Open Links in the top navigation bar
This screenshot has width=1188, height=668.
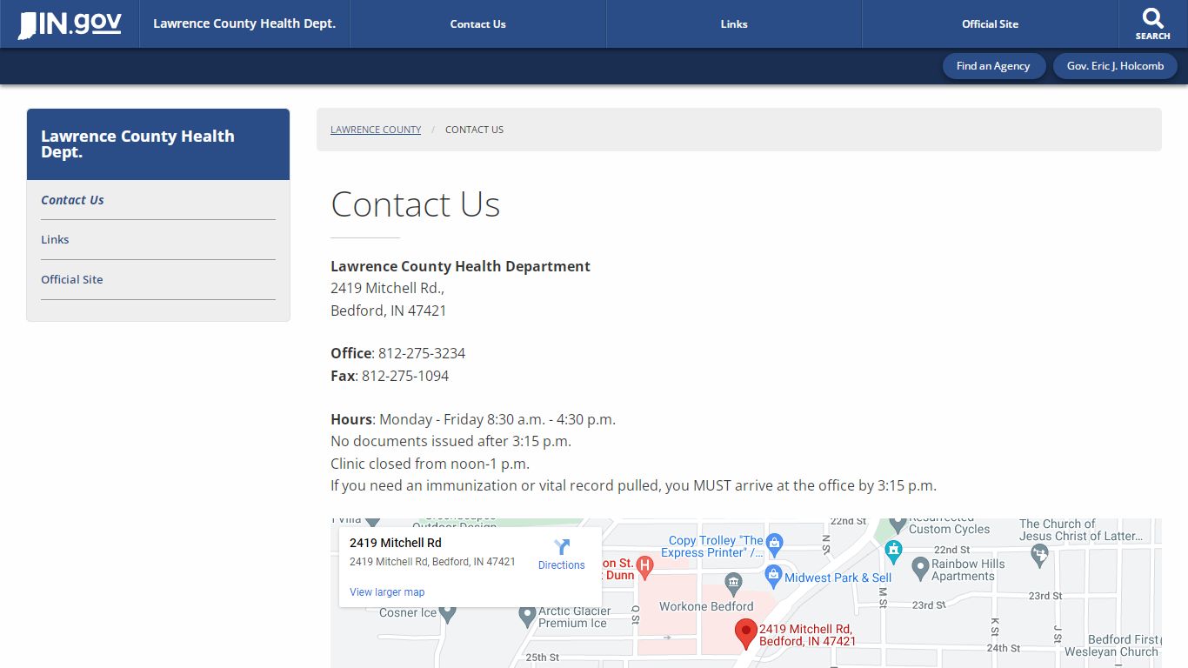733,24
